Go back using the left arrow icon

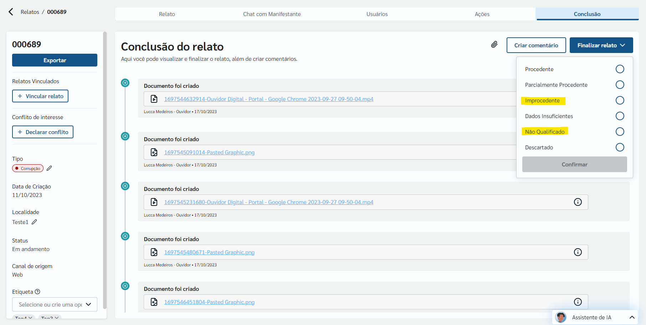click(11, 12)
